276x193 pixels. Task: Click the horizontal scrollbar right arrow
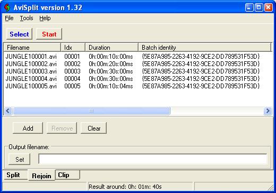pos(268,111)
